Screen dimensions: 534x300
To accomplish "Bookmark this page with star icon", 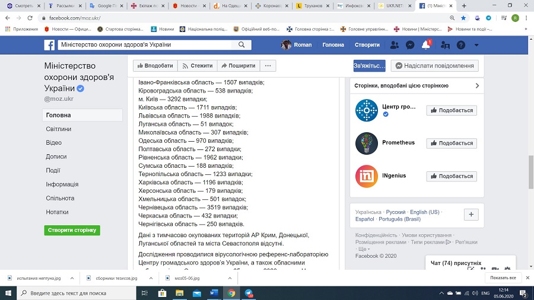I will pos(463,18).
